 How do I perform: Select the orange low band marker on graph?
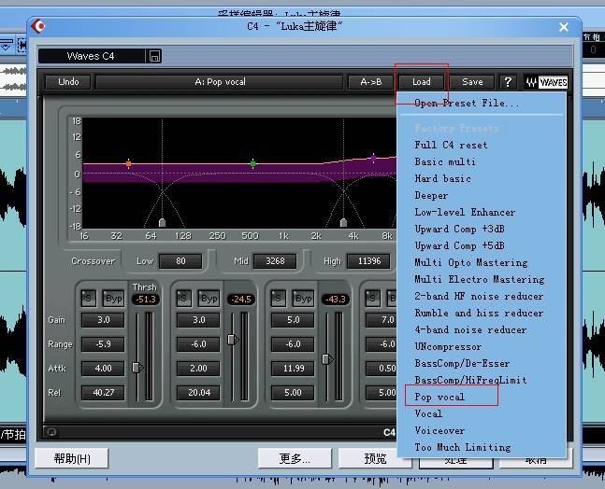(128, 164)
